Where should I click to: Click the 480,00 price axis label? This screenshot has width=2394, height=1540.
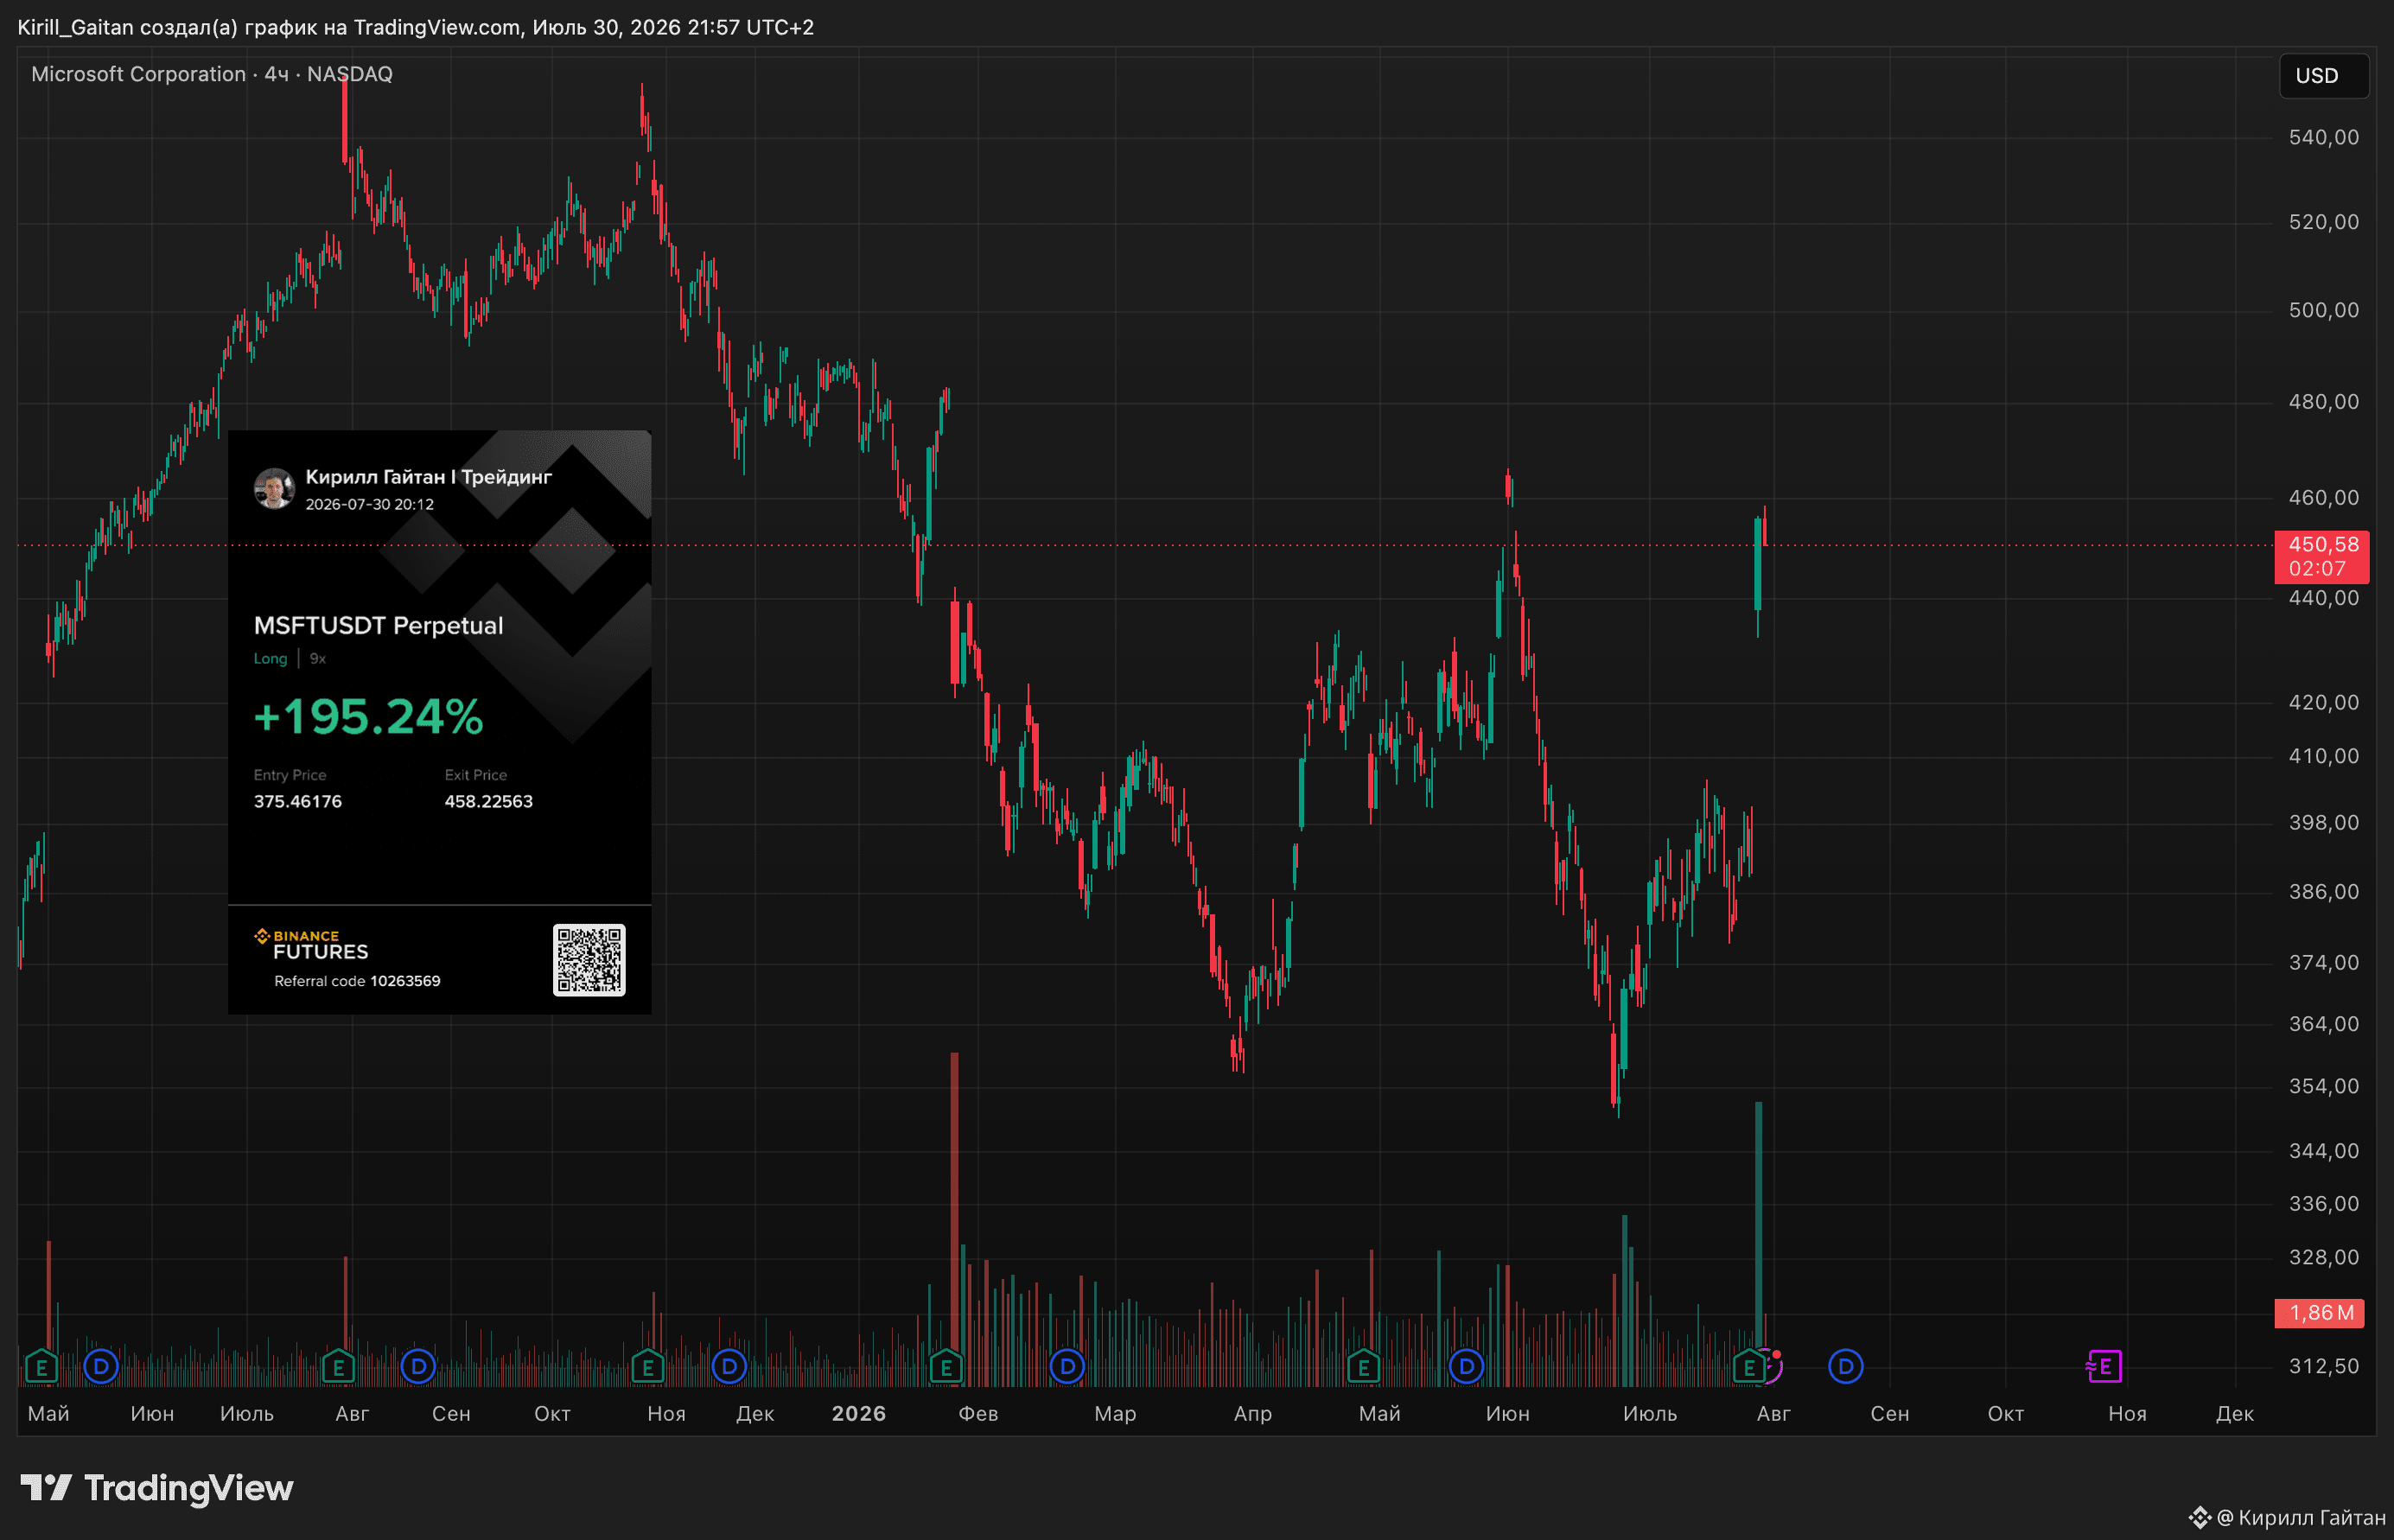(2324, 401)
